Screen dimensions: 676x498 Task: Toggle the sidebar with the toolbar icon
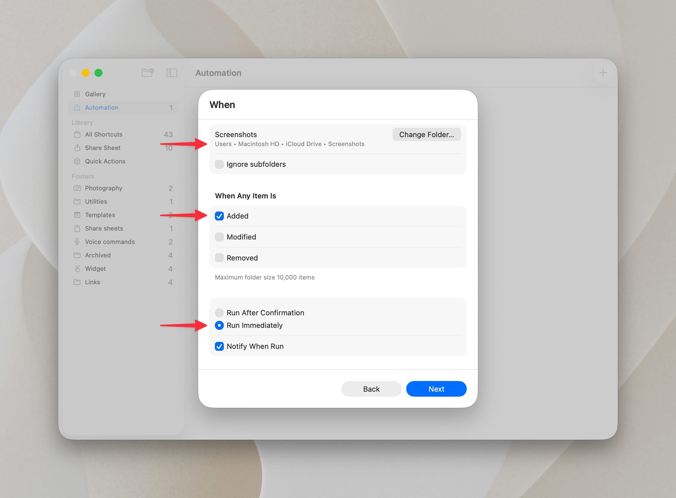coord(171,73)
